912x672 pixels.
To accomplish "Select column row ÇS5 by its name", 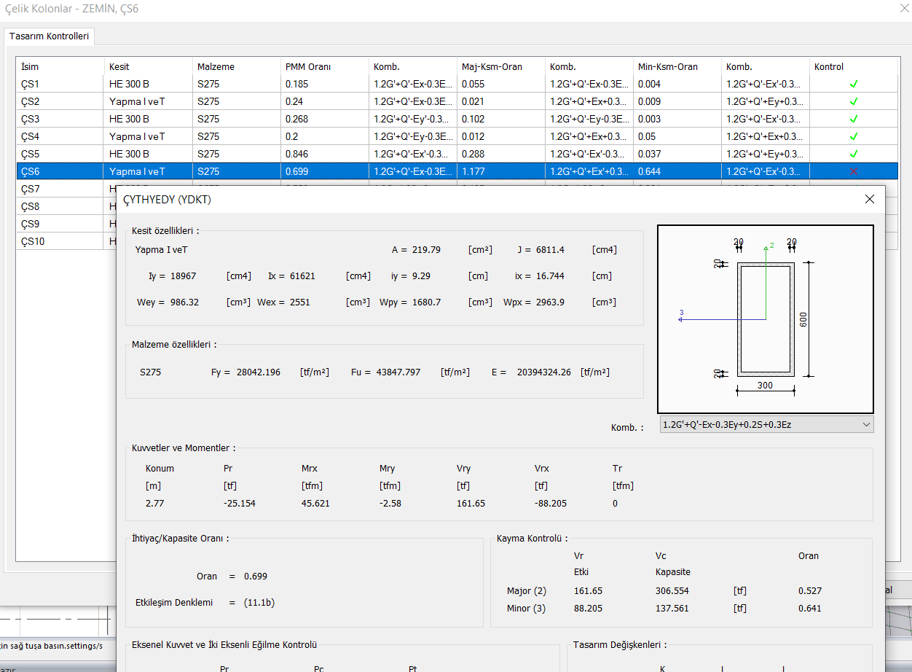I will pyautogui.click(x=31, y=154).
